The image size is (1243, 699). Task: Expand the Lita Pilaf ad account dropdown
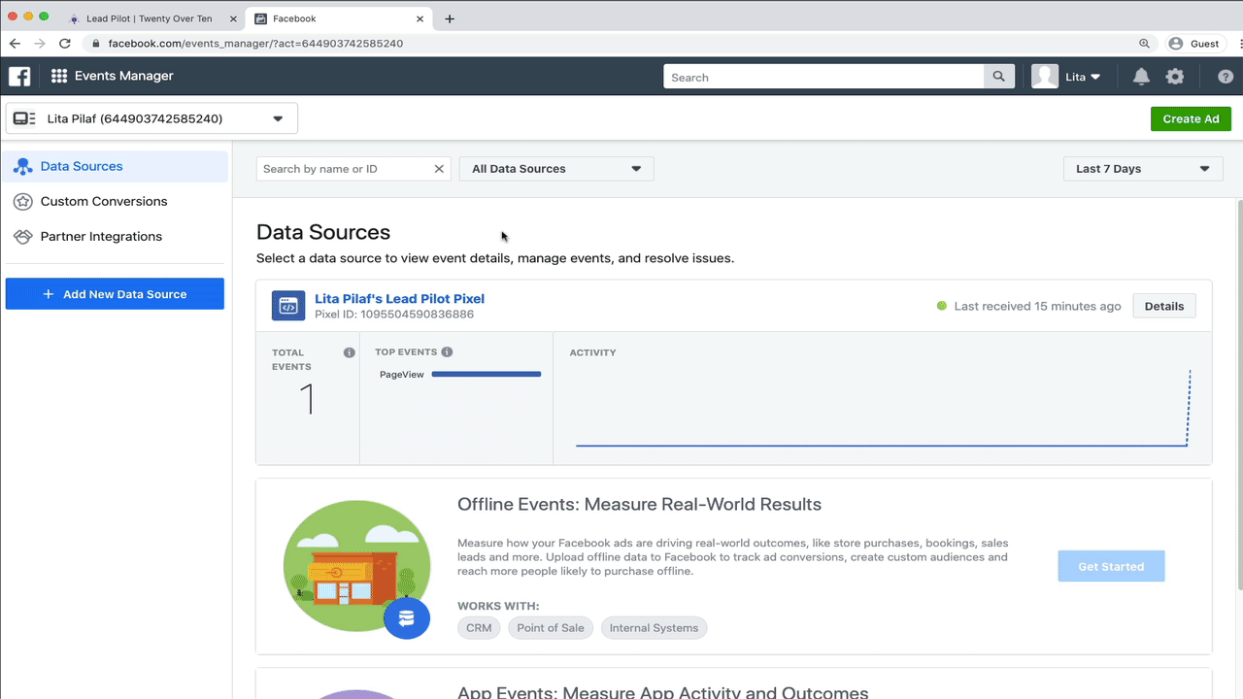(x=151, y=118)
